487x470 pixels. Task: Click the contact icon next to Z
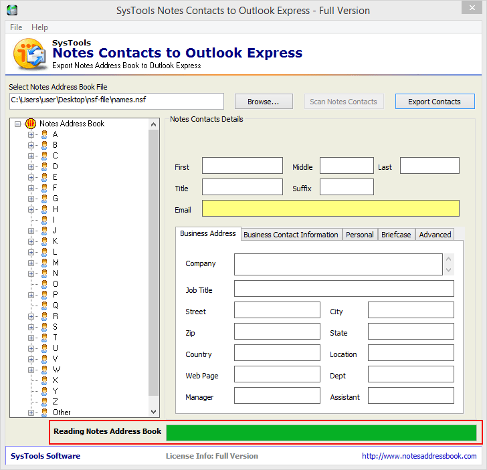[x=44, y=402]
